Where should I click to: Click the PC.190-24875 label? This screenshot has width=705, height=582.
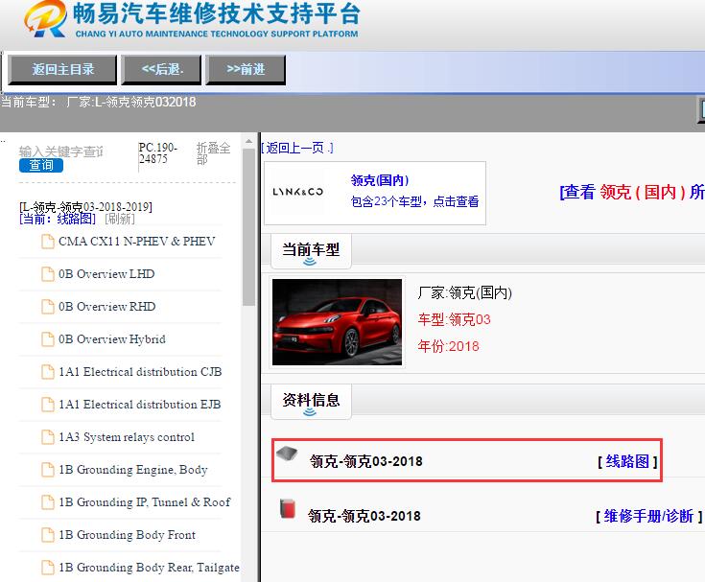pyautogui.click(x=158, y=153)
